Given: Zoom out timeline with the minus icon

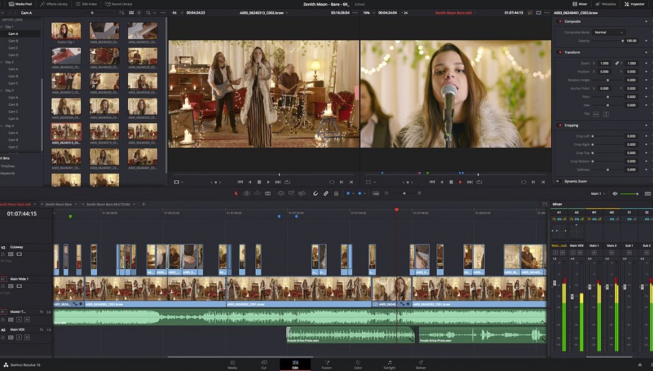Looking at the screenshot, I should pos(386,193).
